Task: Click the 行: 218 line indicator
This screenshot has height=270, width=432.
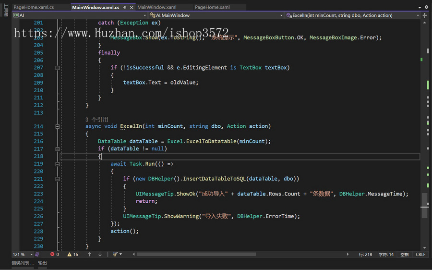Action: tap(365, 254)
